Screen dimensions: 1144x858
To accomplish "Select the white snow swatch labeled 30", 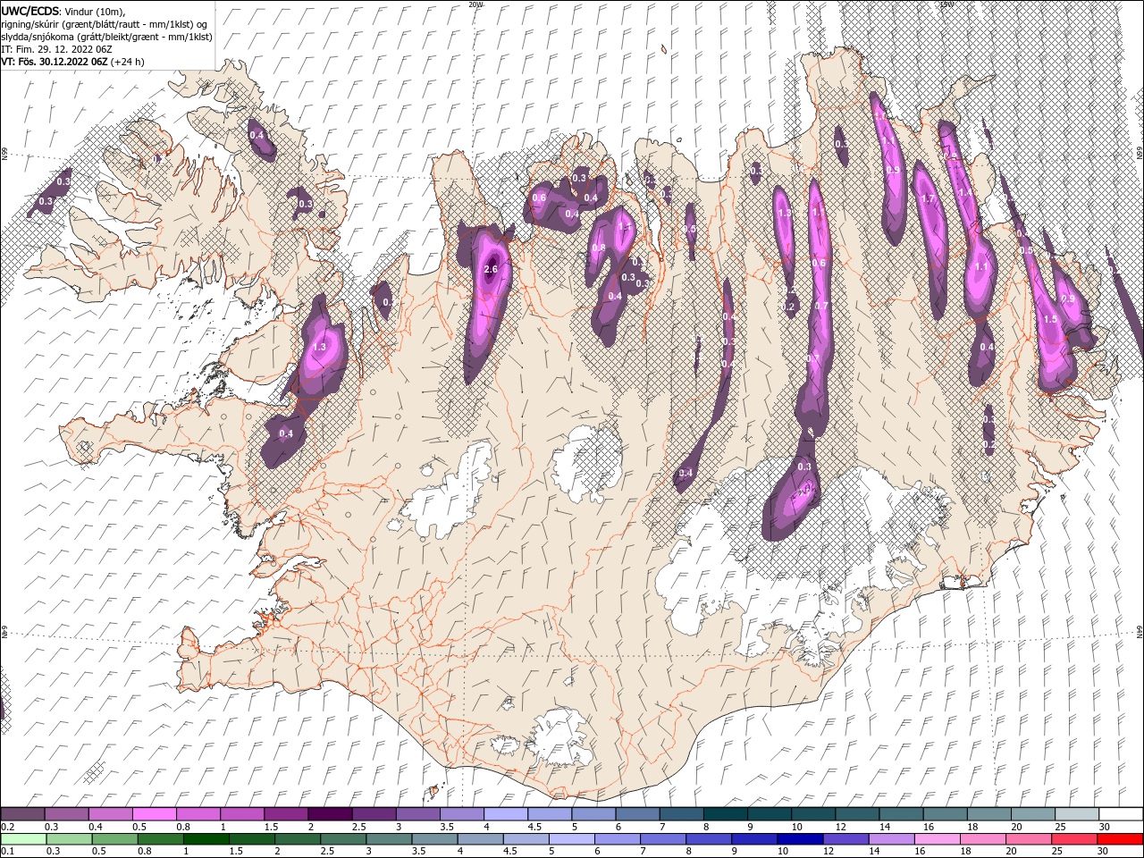I will click(1120, 814).
